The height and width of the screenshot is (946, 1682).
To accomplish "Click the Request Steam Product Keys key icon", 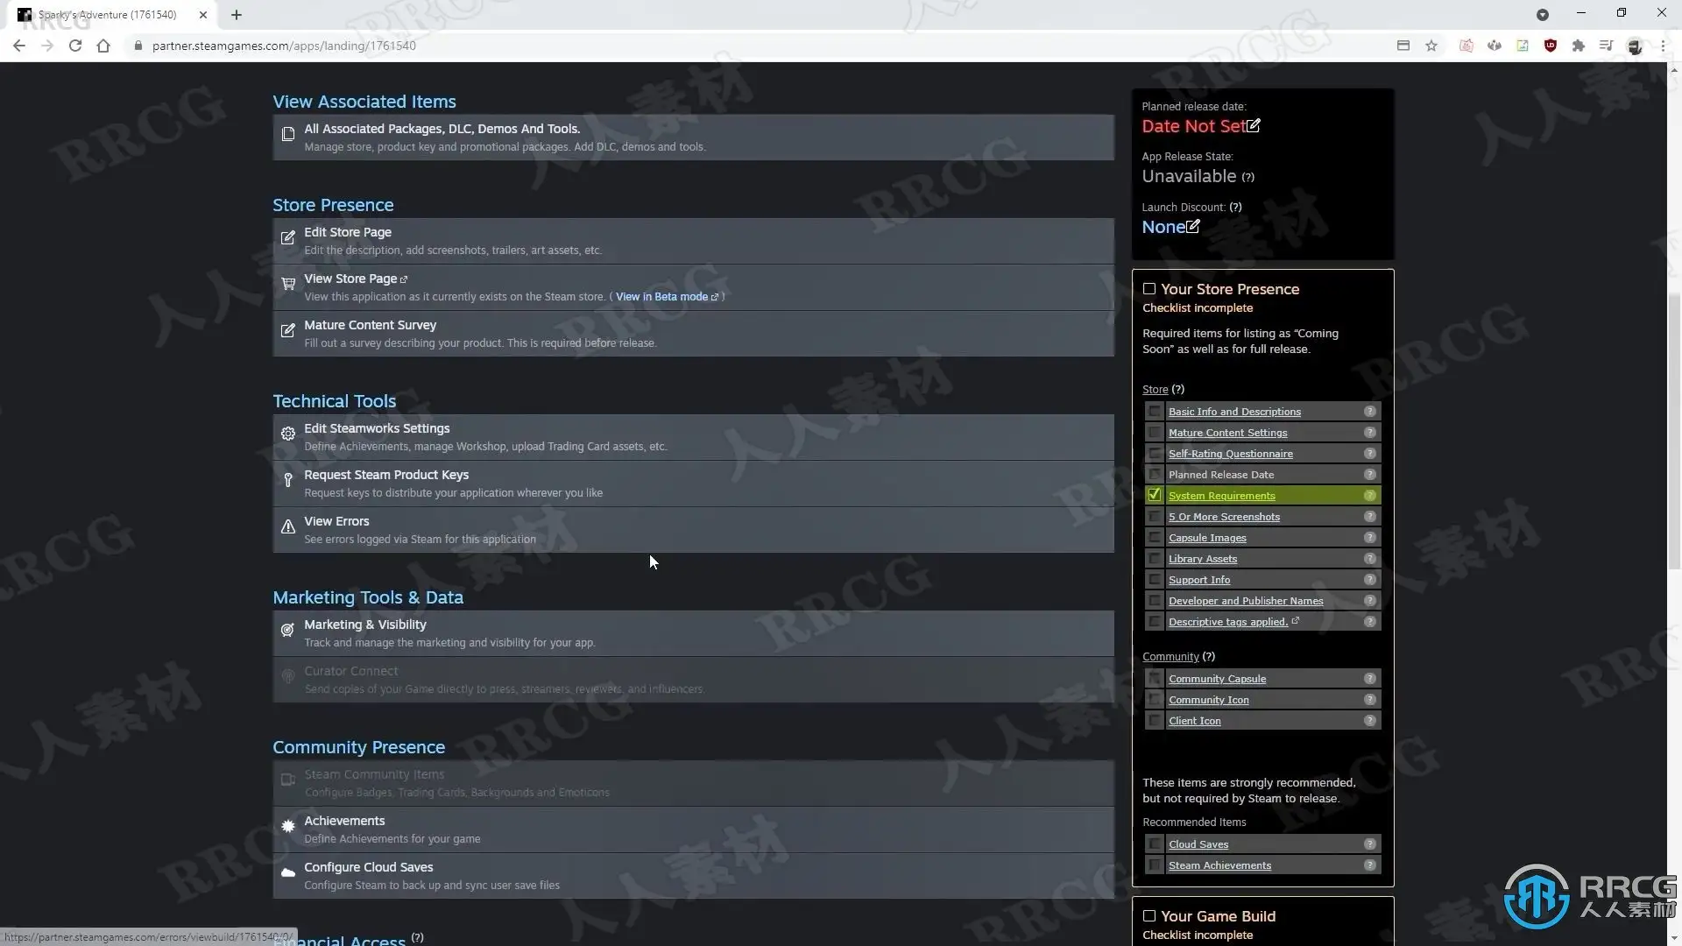I will point(287,480).
